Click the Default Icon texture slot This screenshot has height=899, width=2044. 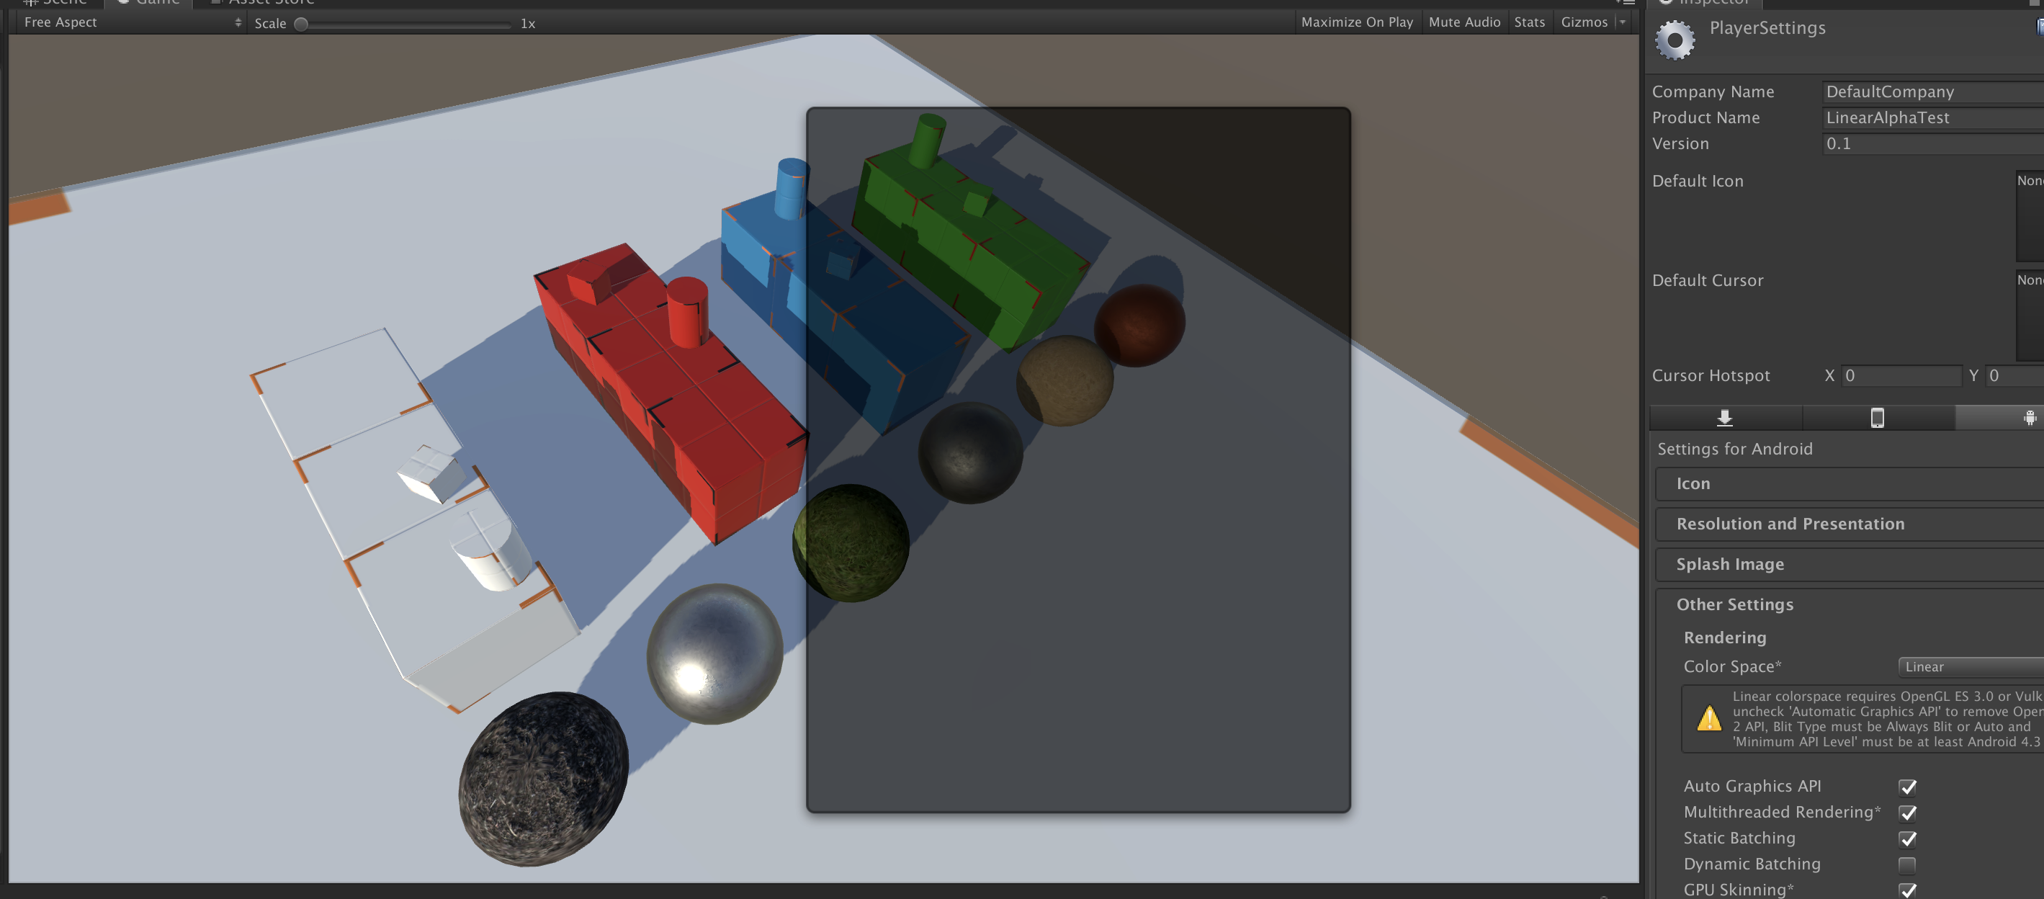click(2029, 215)
